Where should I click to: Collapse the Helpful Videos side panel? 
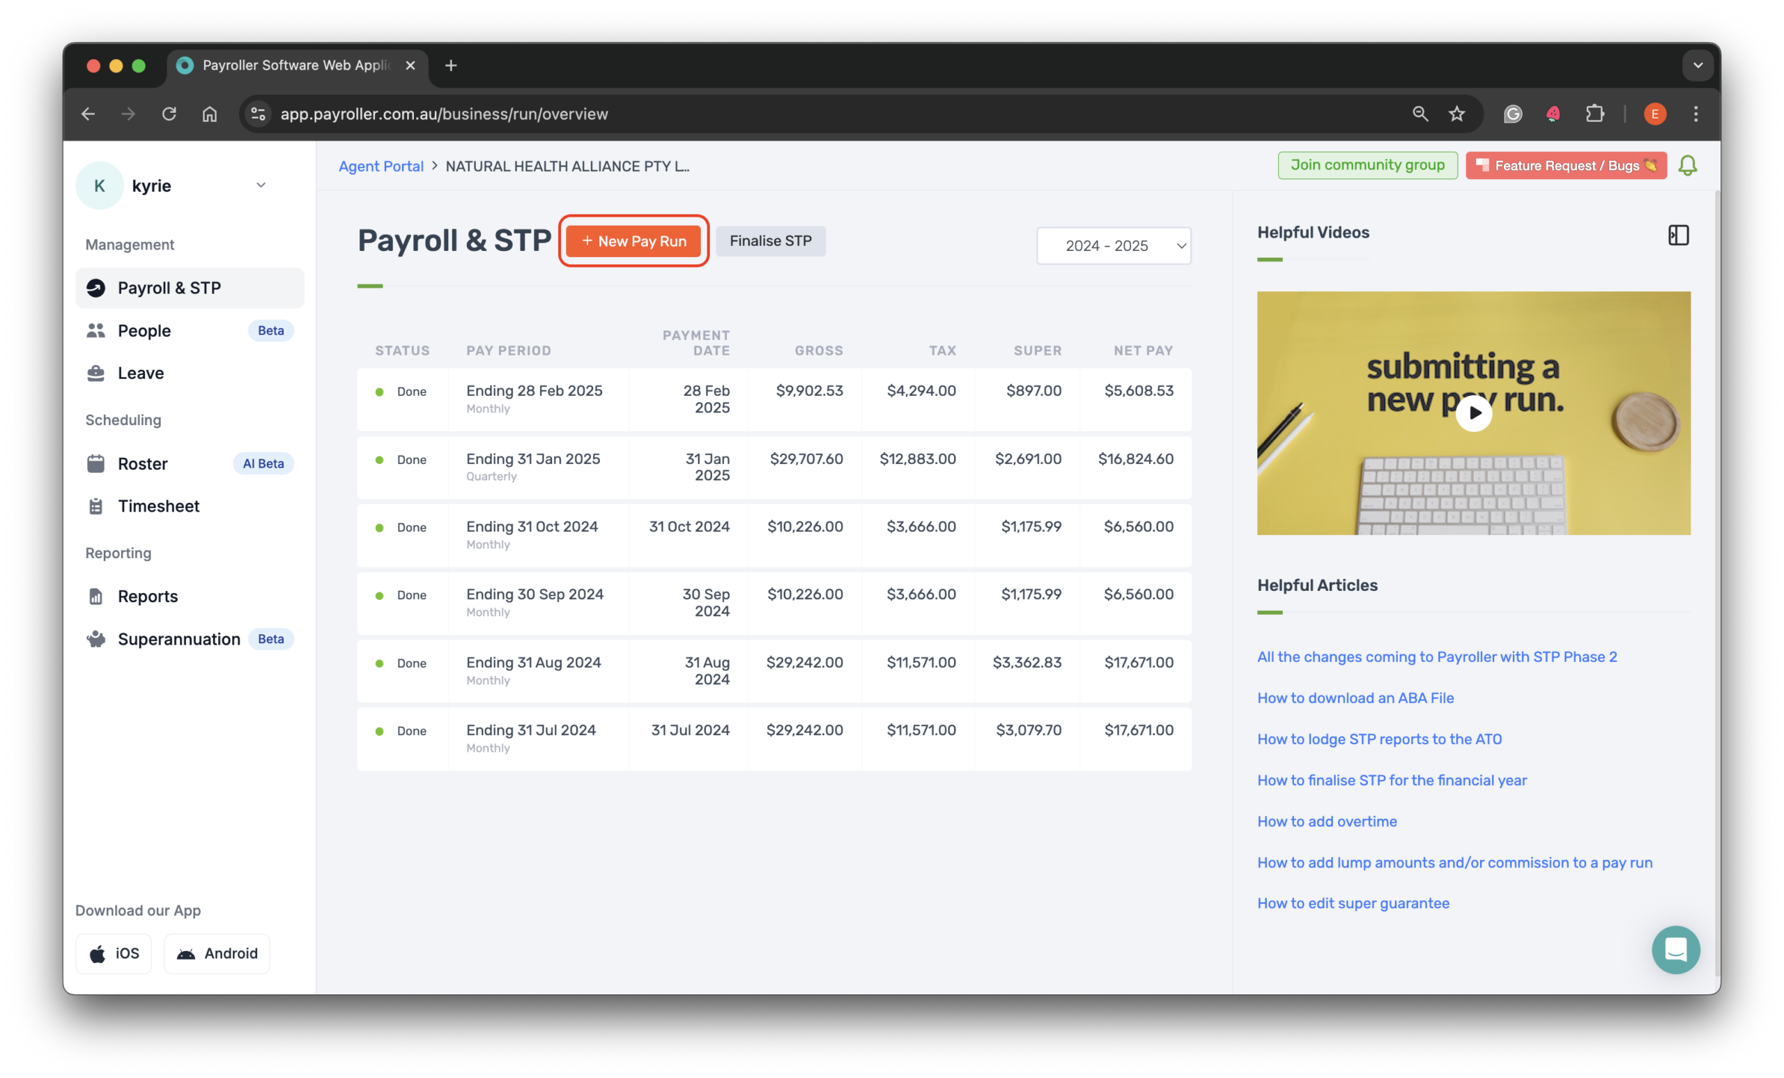pyautogui.click(x=1678, y=235)
